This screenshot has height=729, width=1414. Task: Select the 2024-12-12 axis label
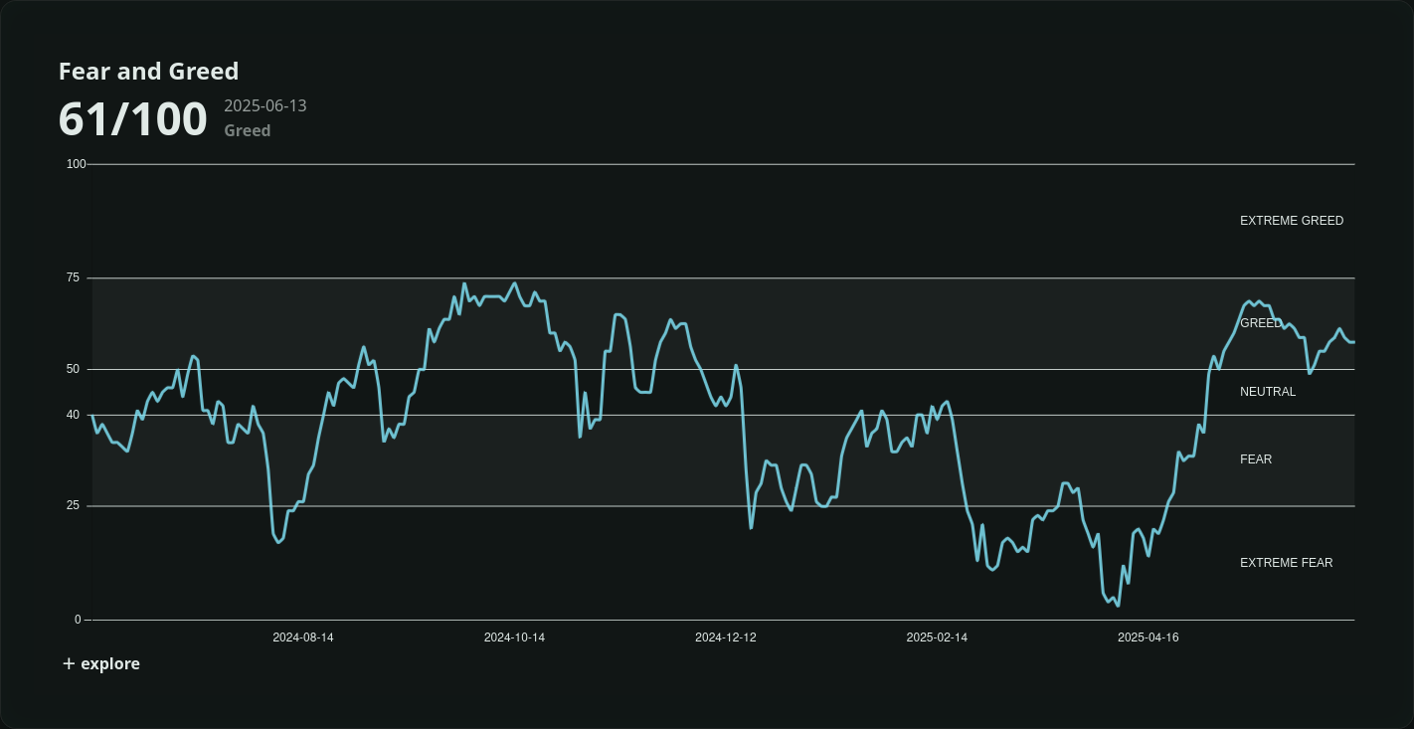pos(725,638)
